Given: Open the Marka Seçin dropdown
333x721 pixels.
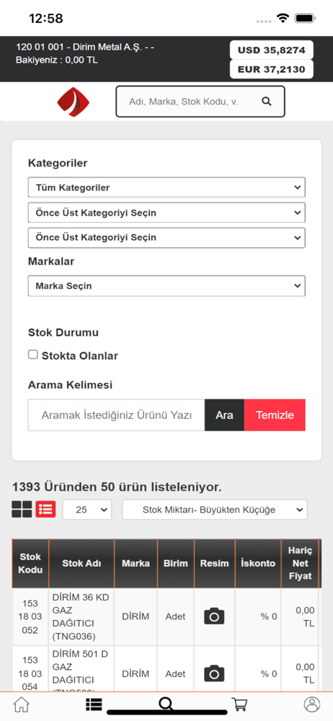Looking at the screenshot, I should [x=166, y=286].
